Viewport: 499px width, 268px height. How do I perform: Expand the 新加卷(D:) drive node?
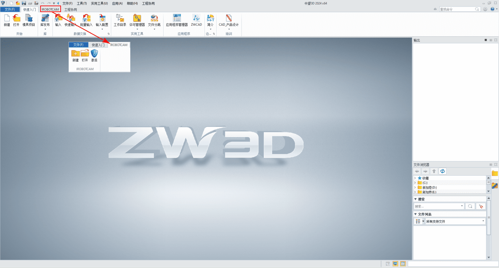(415, 187)
